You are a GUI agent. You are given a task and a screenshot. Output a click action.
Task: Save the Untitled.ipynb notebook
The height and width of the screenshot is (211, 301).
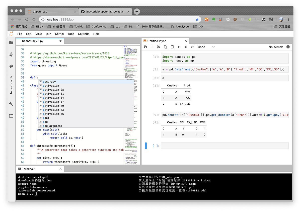[x=145, y=47]
